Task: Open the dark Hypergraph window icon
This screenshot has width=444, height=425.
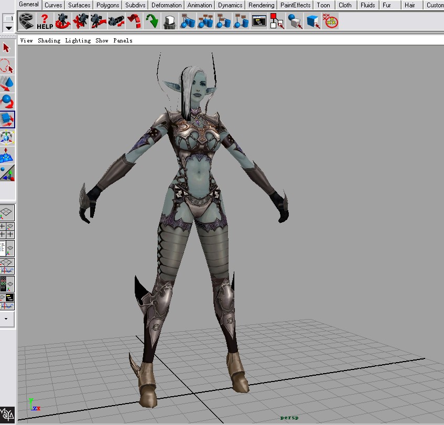Action: 259,21
